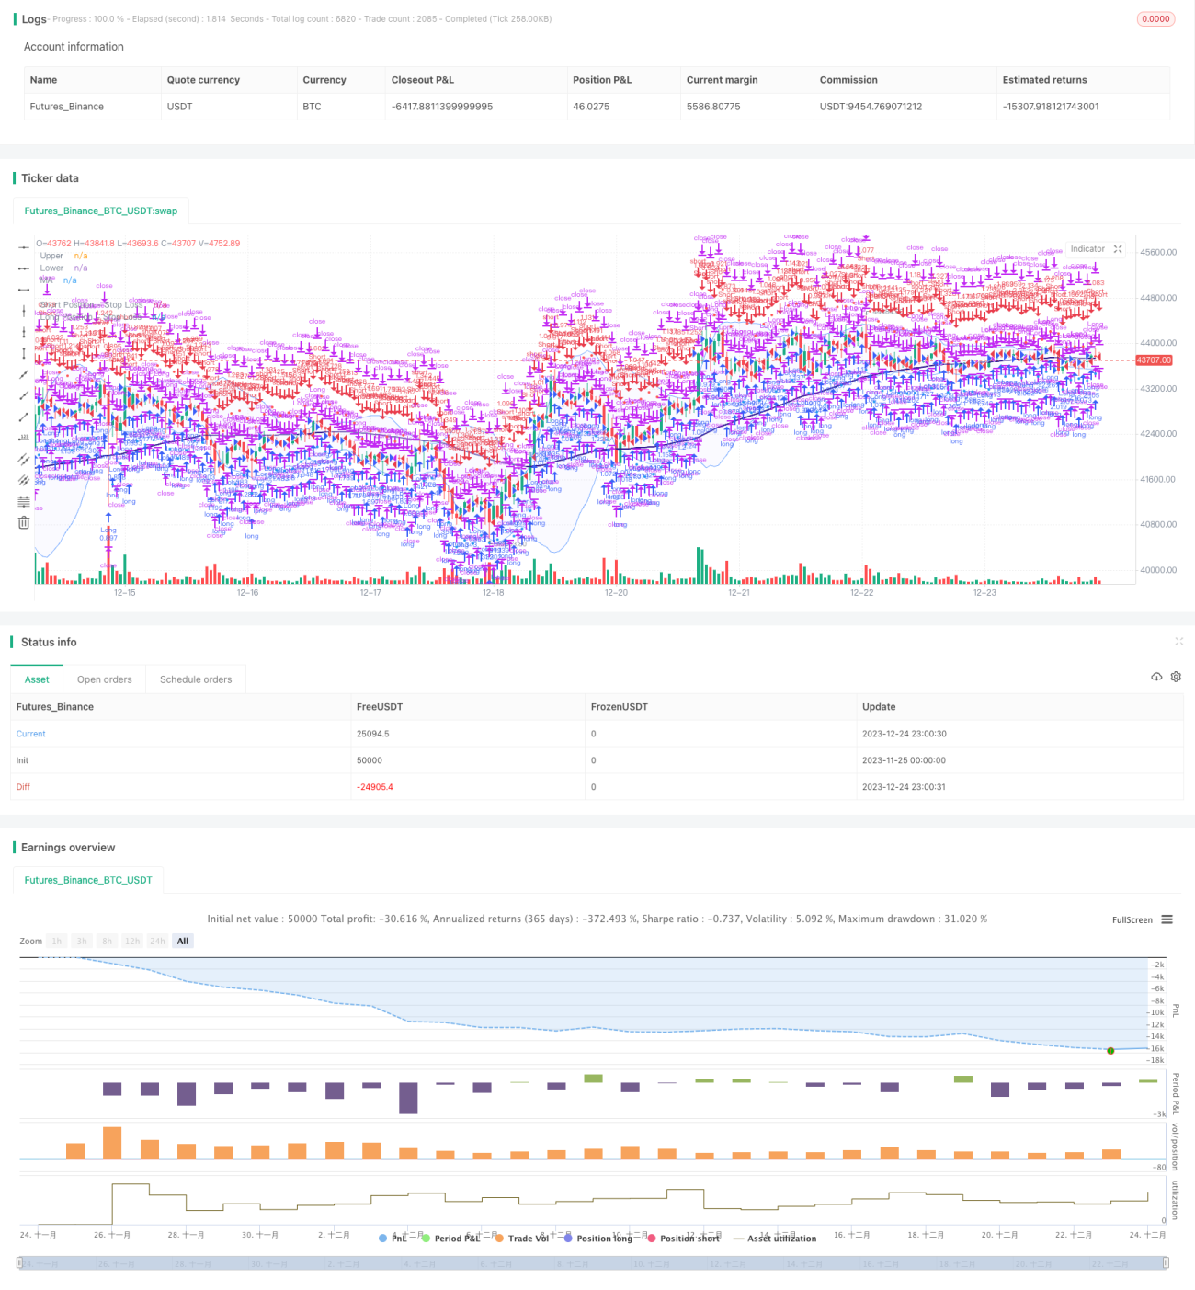The image size is (1195, 1290).
Task: Open the Status info settings gear
Action: tap(1176, 677)
